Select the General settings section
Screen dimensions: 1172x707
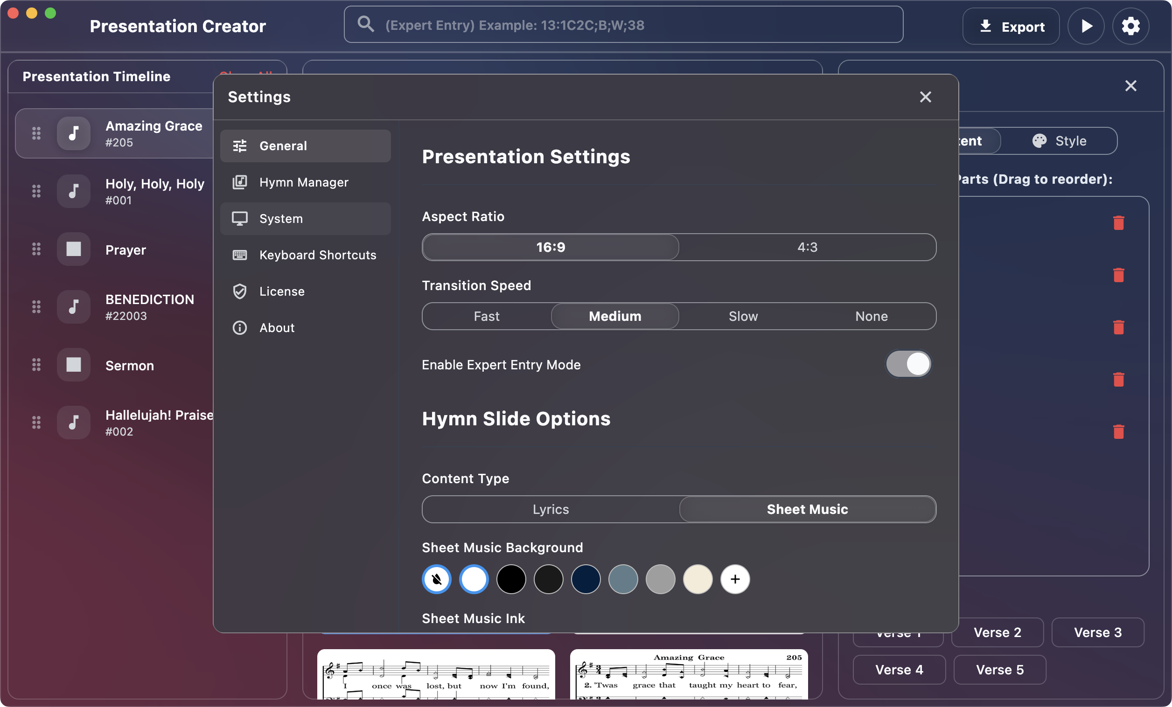283,146
